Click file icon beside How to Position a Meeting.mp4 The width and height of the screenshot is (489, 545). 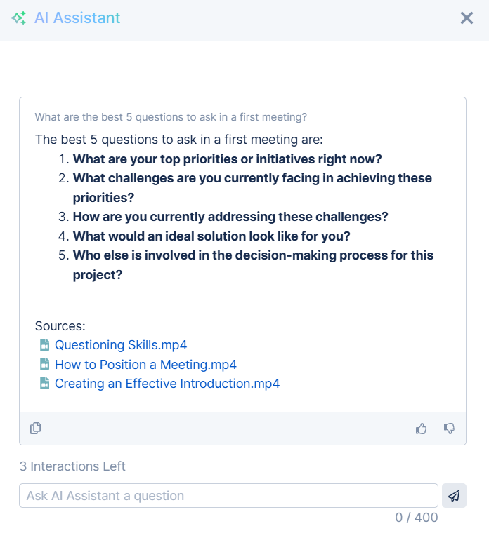(x=45, y=365)
